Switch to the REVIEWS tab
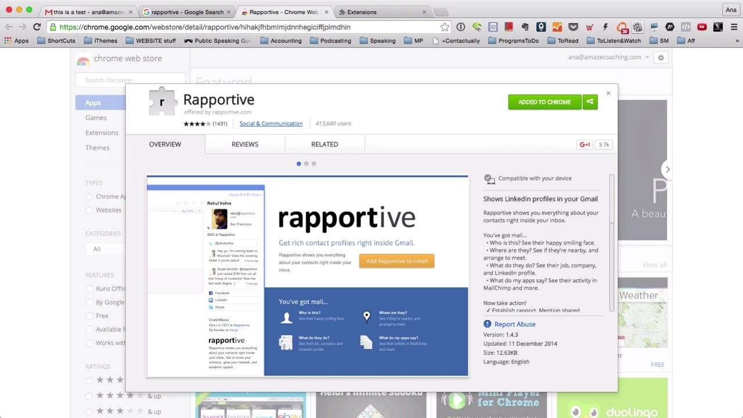 (x=245, y=144)
